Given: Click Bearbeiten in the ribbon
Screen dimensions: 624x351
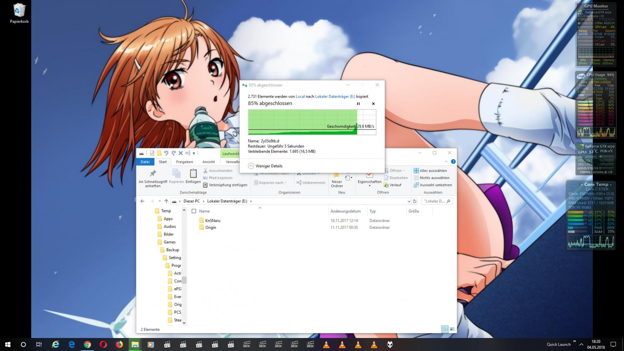Looking at the screenshot, I should pos(396,178).
